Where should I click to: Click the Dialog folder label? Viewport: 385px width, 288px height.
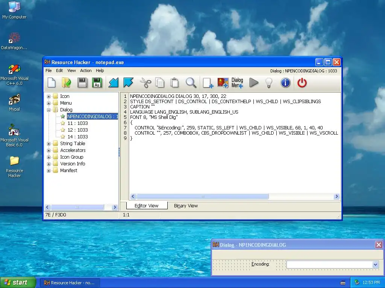pyautogui.click(x=66, y=110)
